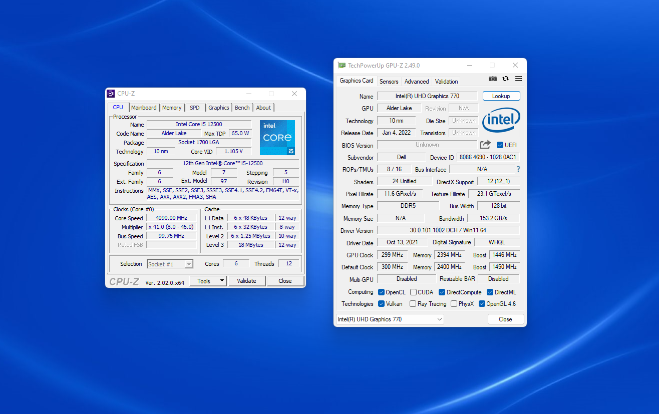
Task: Click the Threads value 12 in CPU-Z
Action: (x=289, y=264)
